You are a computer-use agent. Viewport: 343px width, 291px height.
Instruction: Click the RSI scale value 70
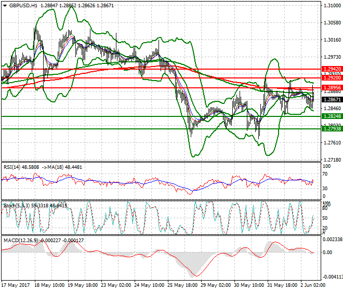(325, 174)
